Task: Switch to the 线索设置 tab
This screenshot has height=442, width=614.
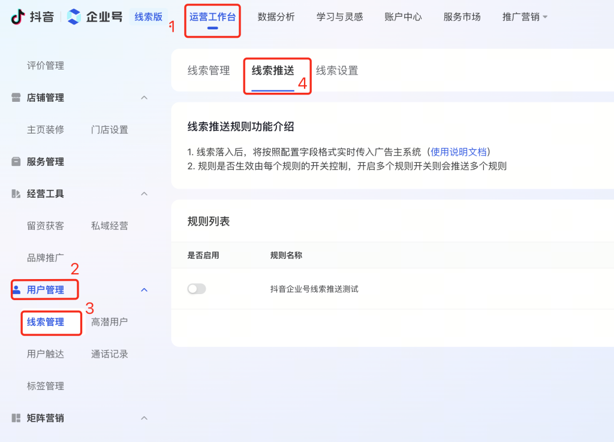Action: [337, 71]
